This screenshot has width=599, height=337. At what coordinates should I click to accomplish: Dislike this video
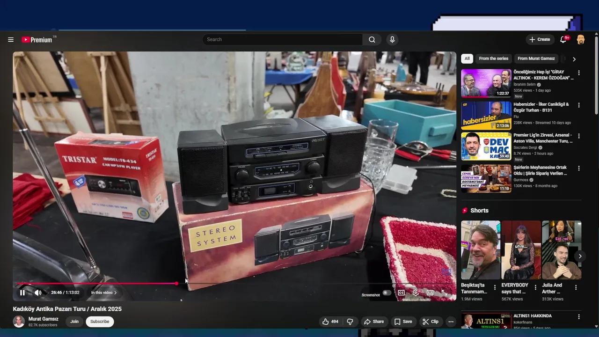[x=350, y=322]
